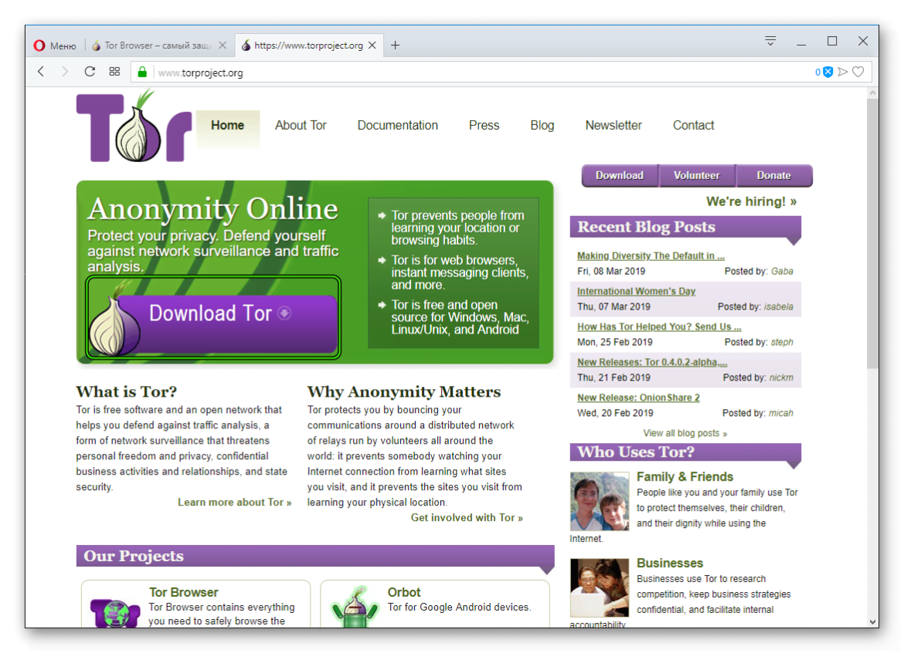Image resolution: width=904 pixels, height=653 pixels.
Task: Open the Home navigation item
Action: click(x=227, y=126)
